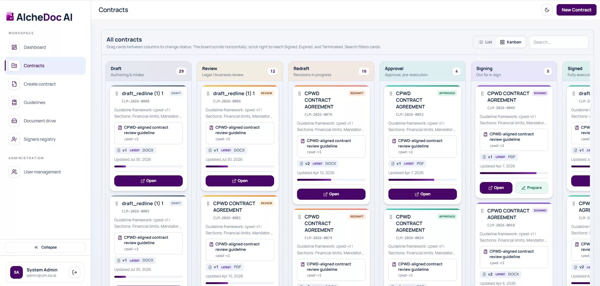
Task: Click the contracts Search field
Action: point(559,42)
